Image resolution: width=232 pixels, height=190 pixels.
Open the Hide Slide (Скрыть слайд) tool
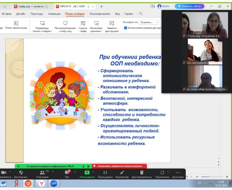point(83,26)
